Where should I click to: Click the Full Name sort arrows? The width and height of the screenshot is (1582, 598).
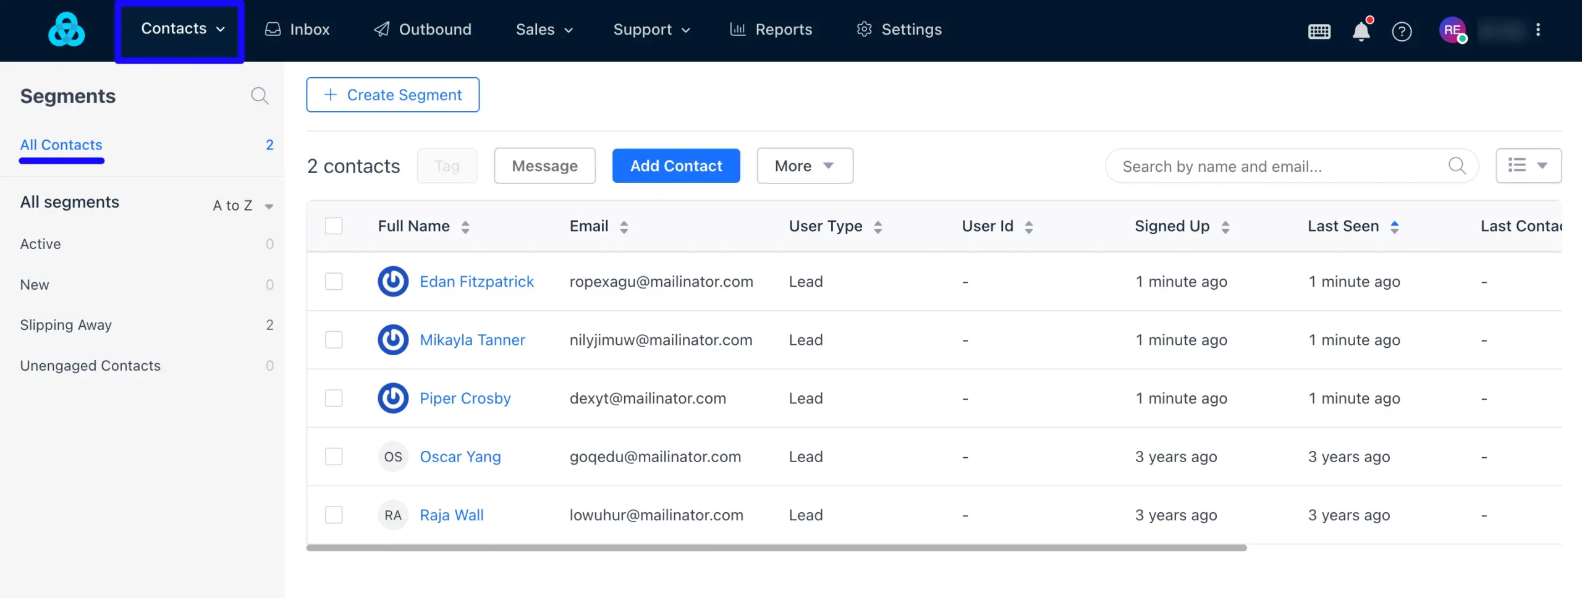tap(465, 227)
